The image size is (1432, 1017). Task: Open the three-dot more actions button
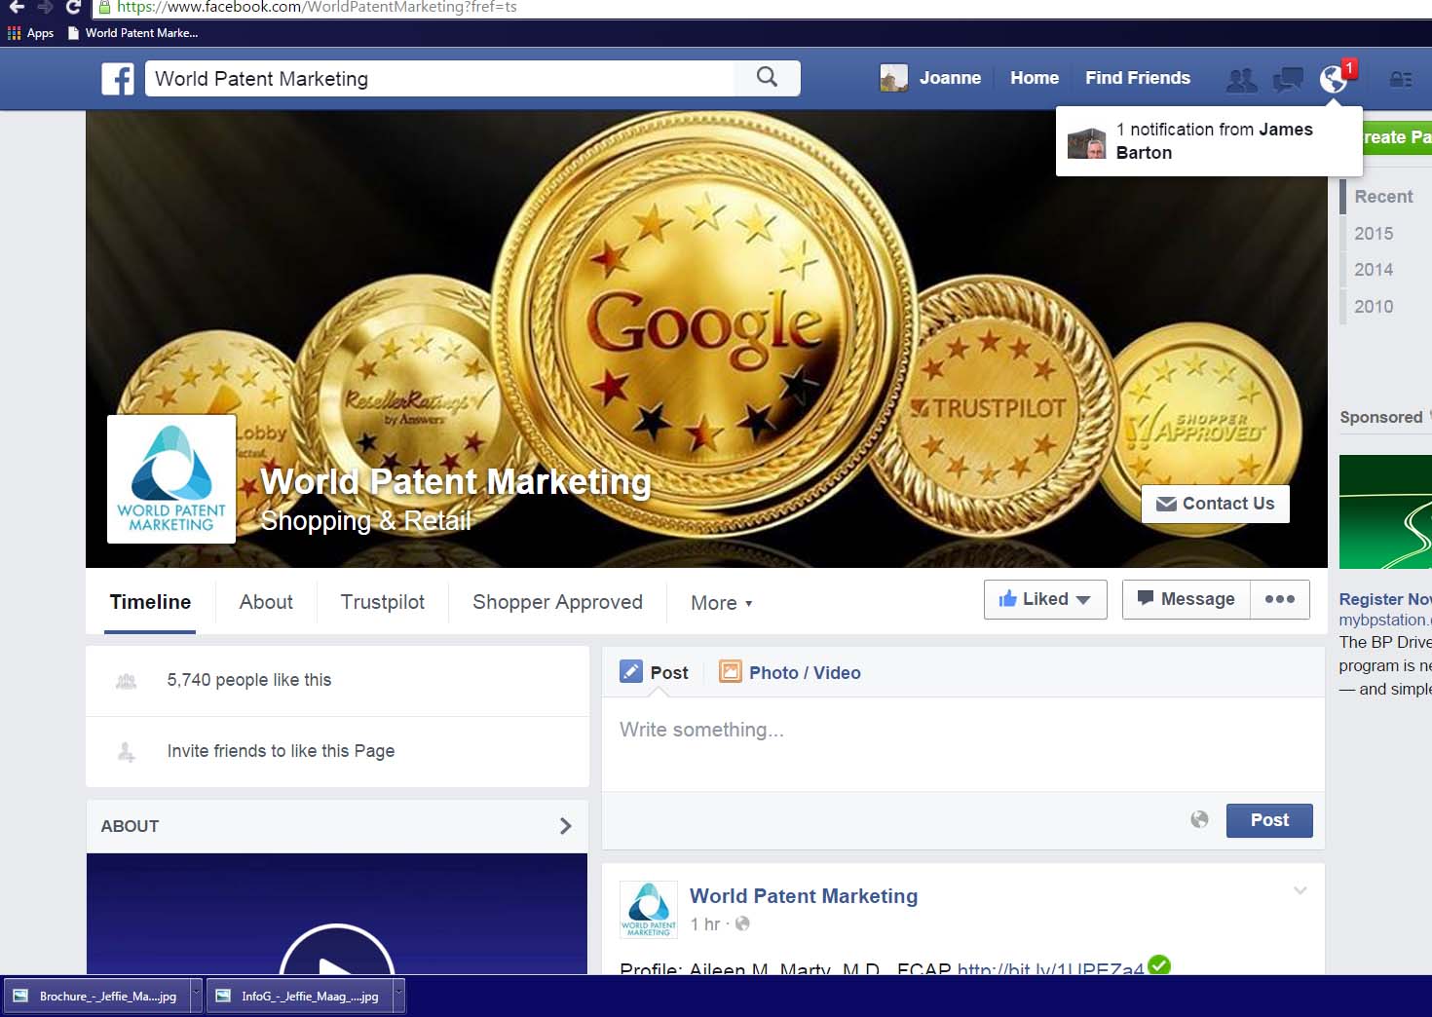click(1279, 599)
